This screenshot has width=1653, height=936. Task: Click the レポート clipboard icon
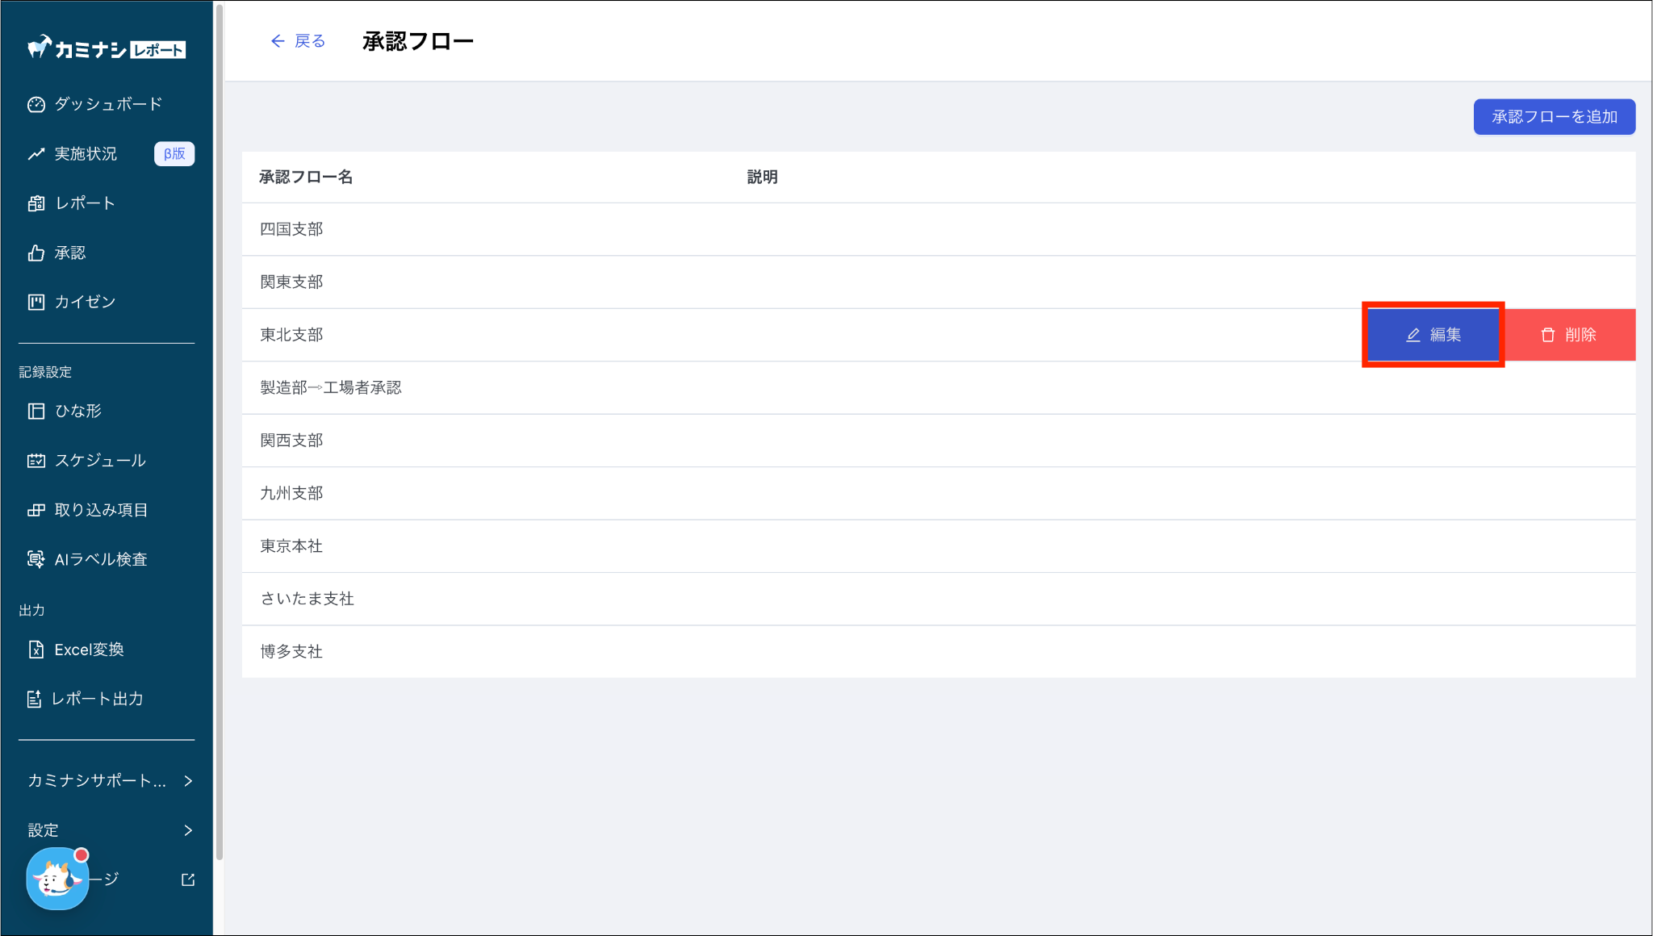click(36, 203)
